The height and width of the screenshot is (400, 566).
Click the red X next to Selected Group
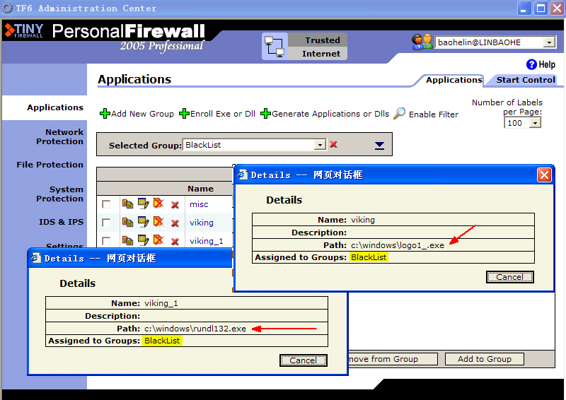(333, 144)
